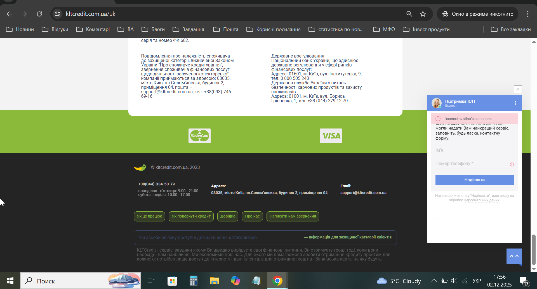Image resolution: width=537 pixels, height=289 pixels.
Task: Switch the УКР keyboard language
Action: click(477, 281)
